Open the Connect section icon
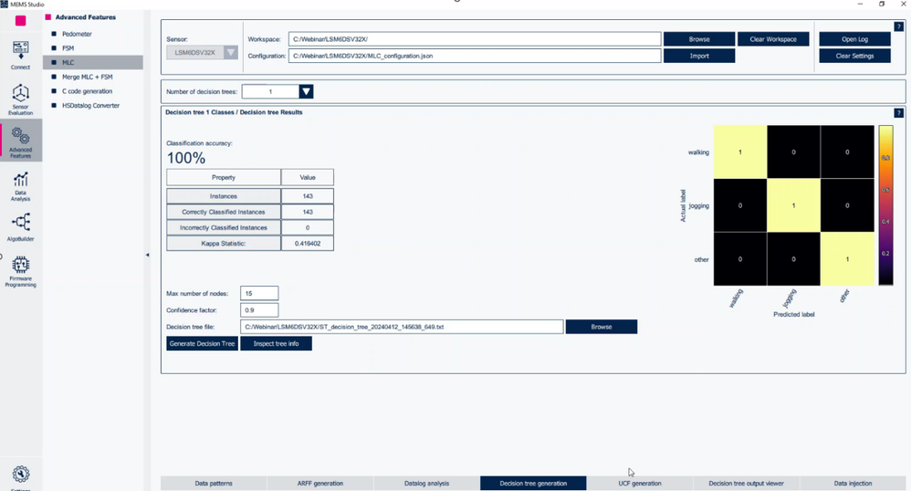Image resolution: width=911 pixels, height=491 pixels. (20, 55)
